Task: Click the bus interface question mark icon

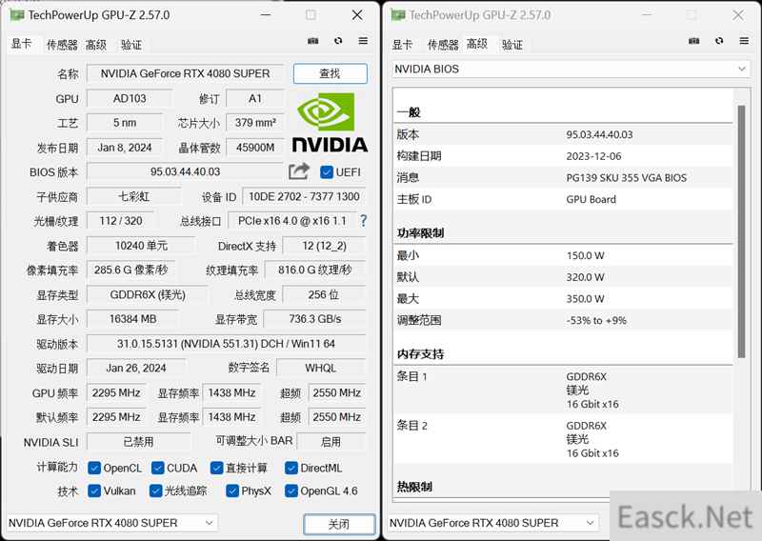Action: 363,221
